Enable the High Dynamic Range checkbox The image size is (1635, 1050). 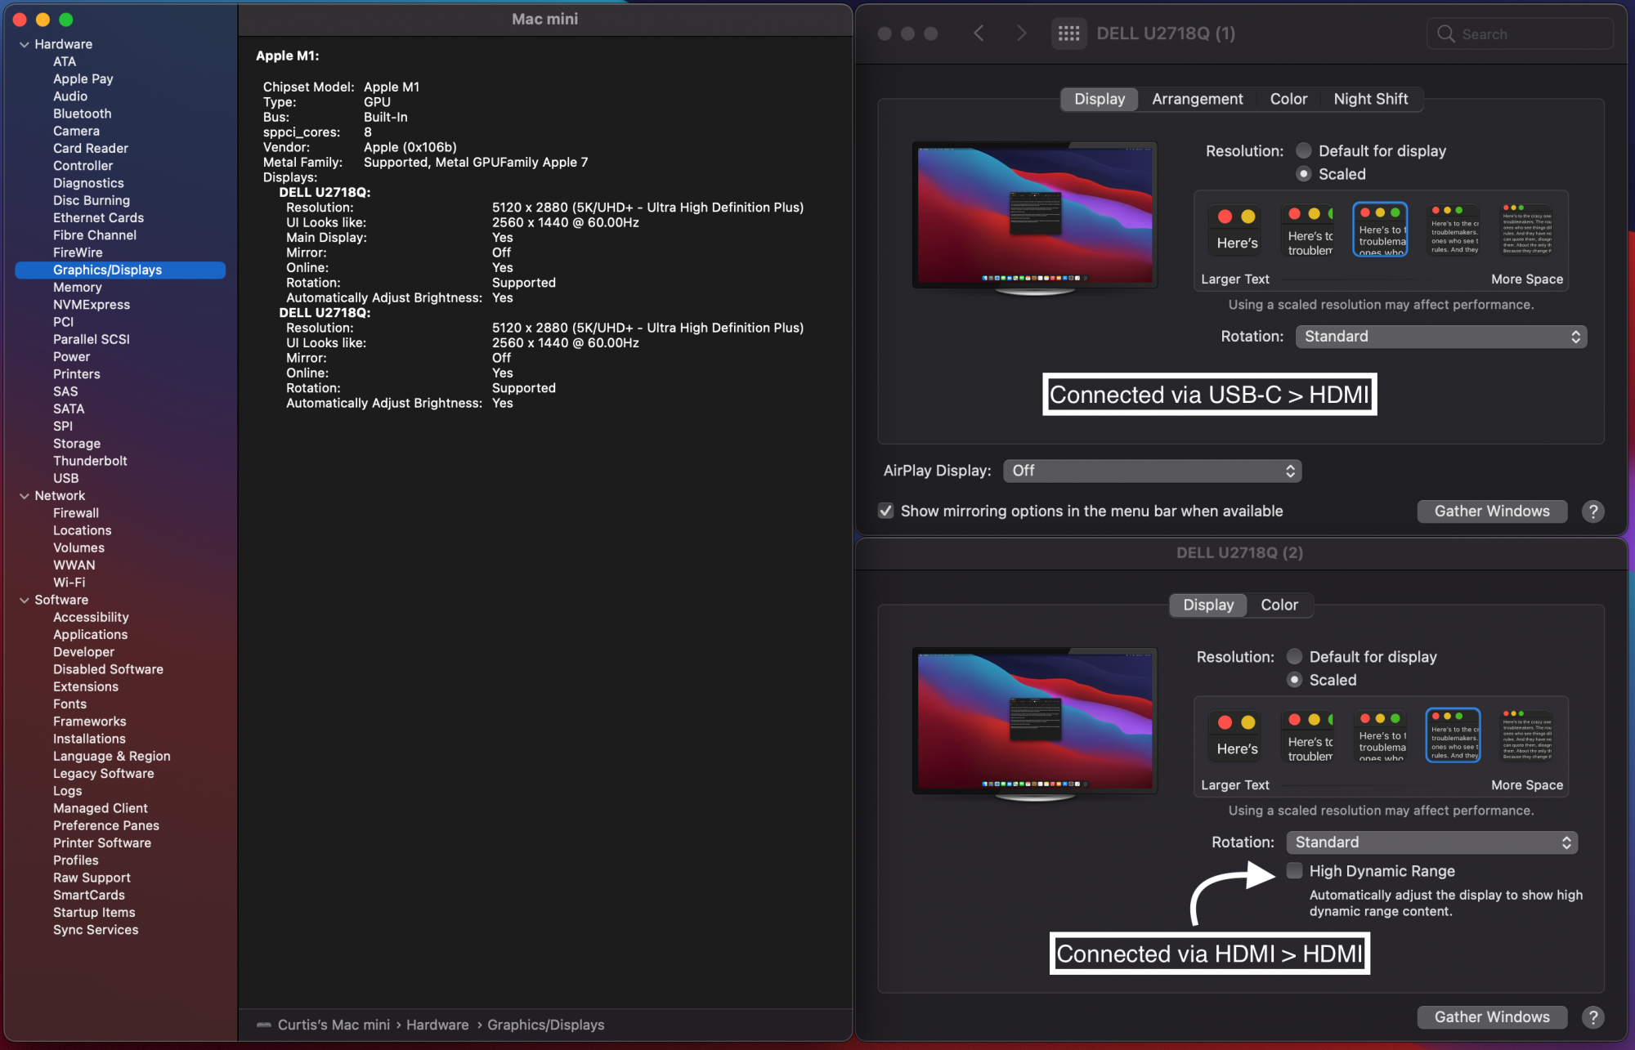[1294, 871]
